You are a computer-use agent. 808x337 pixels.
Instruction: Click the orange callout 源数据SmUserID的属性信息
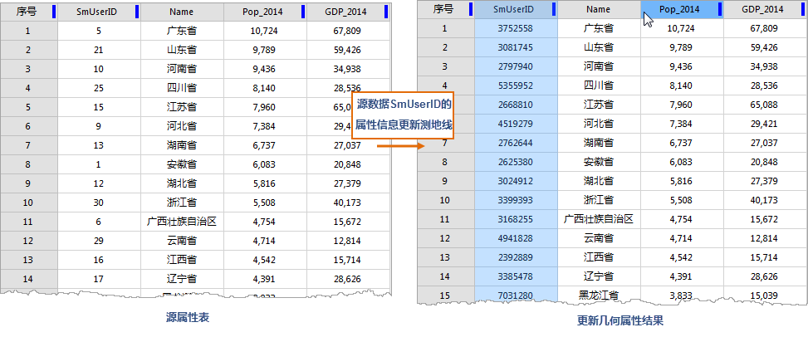click(x=404, y=116)
